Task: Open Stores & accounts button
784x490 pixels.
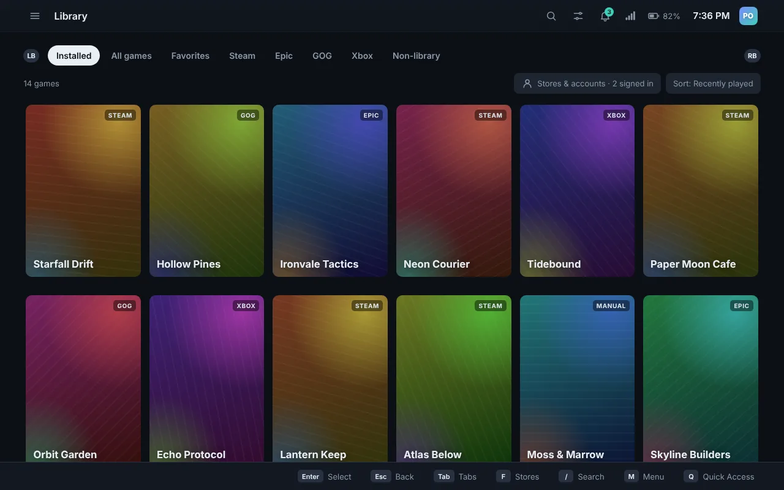Action: [587, 83]
